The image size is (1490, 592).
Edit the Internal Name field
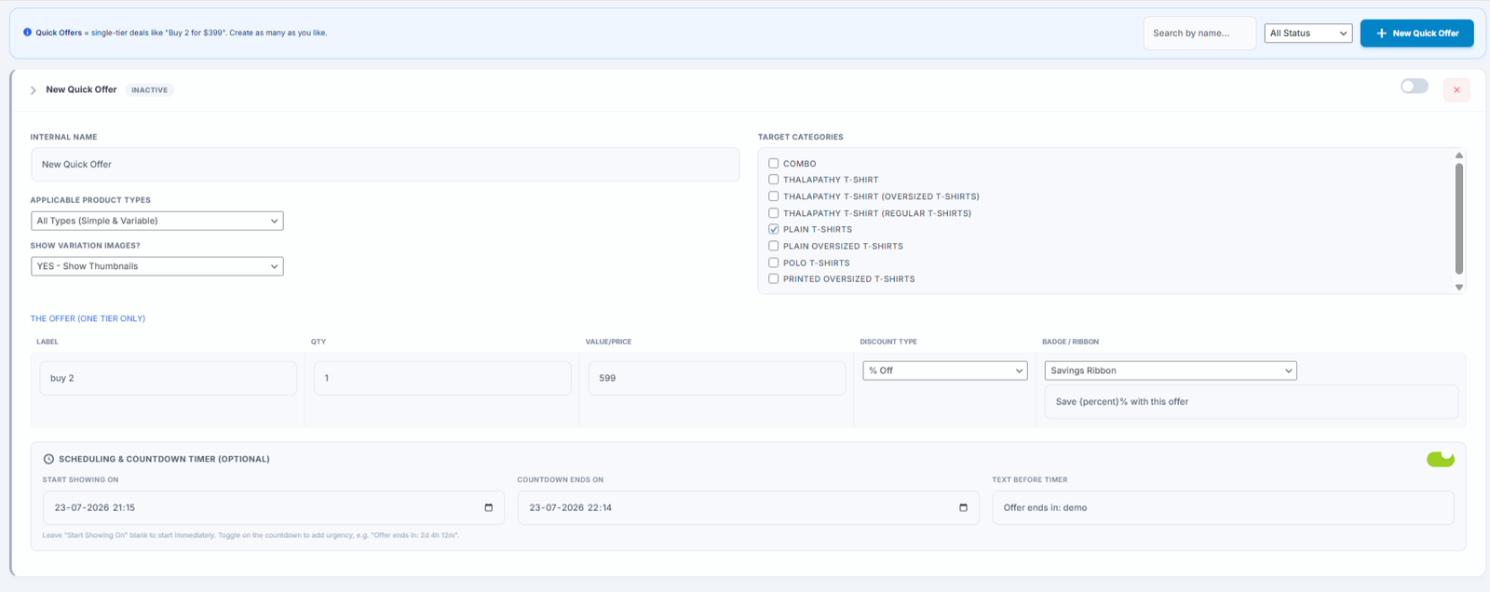[385, 165]
